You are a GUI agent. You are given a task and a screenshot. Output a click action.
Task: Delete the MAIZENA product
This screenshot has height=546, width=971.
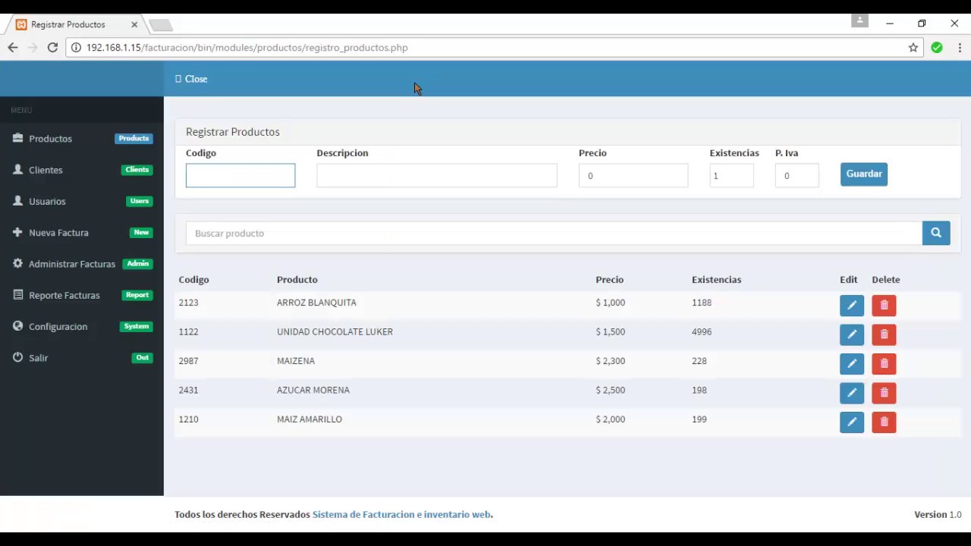pyautogui.click(x=884, y=364)
